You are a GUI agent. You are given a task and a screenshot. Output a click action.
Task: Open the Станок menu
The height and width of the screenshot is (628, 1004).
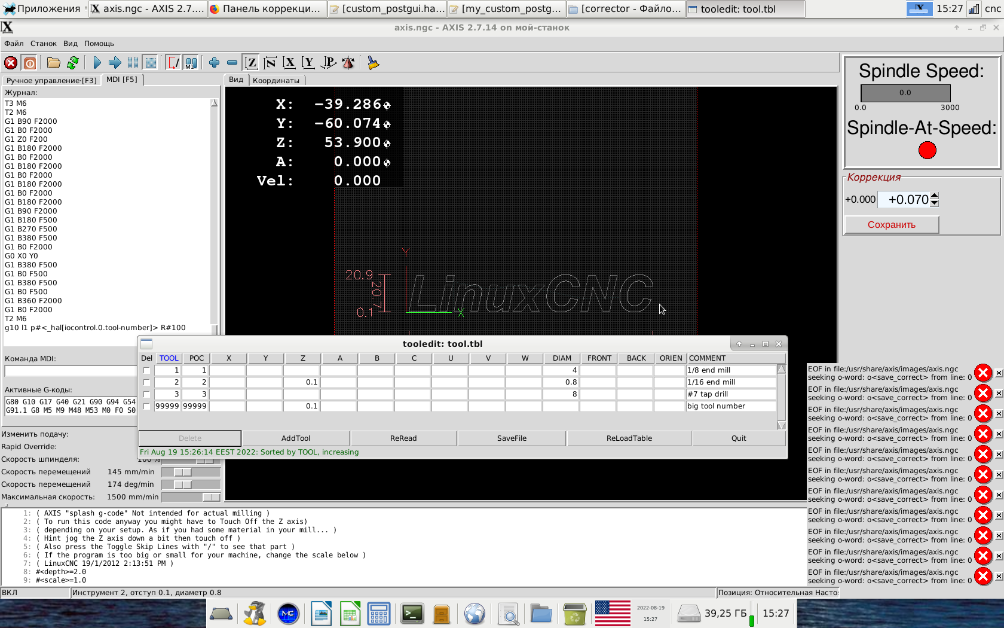coord(44,44)
